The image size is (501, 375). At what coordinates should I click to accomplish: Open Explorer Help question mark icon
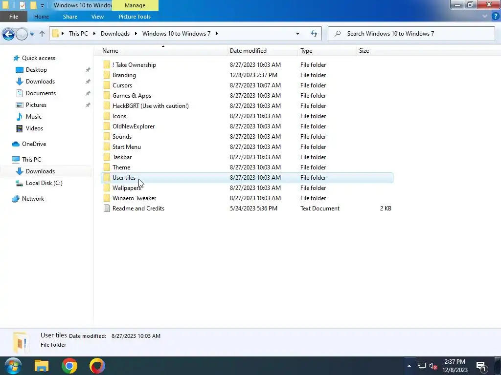tap(495, 16)
